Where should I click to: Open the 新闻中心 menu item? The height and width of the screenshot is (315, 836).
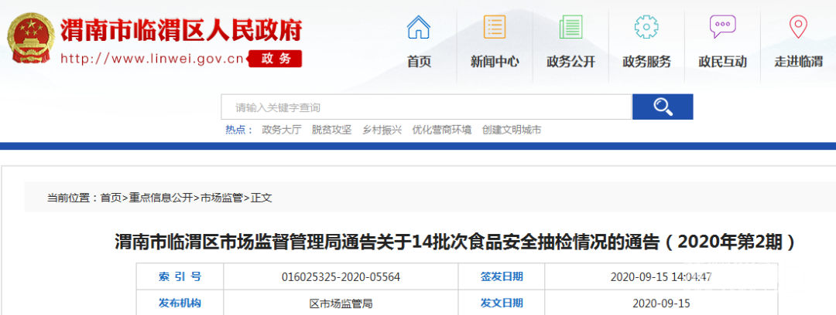[x=495, y=62]
